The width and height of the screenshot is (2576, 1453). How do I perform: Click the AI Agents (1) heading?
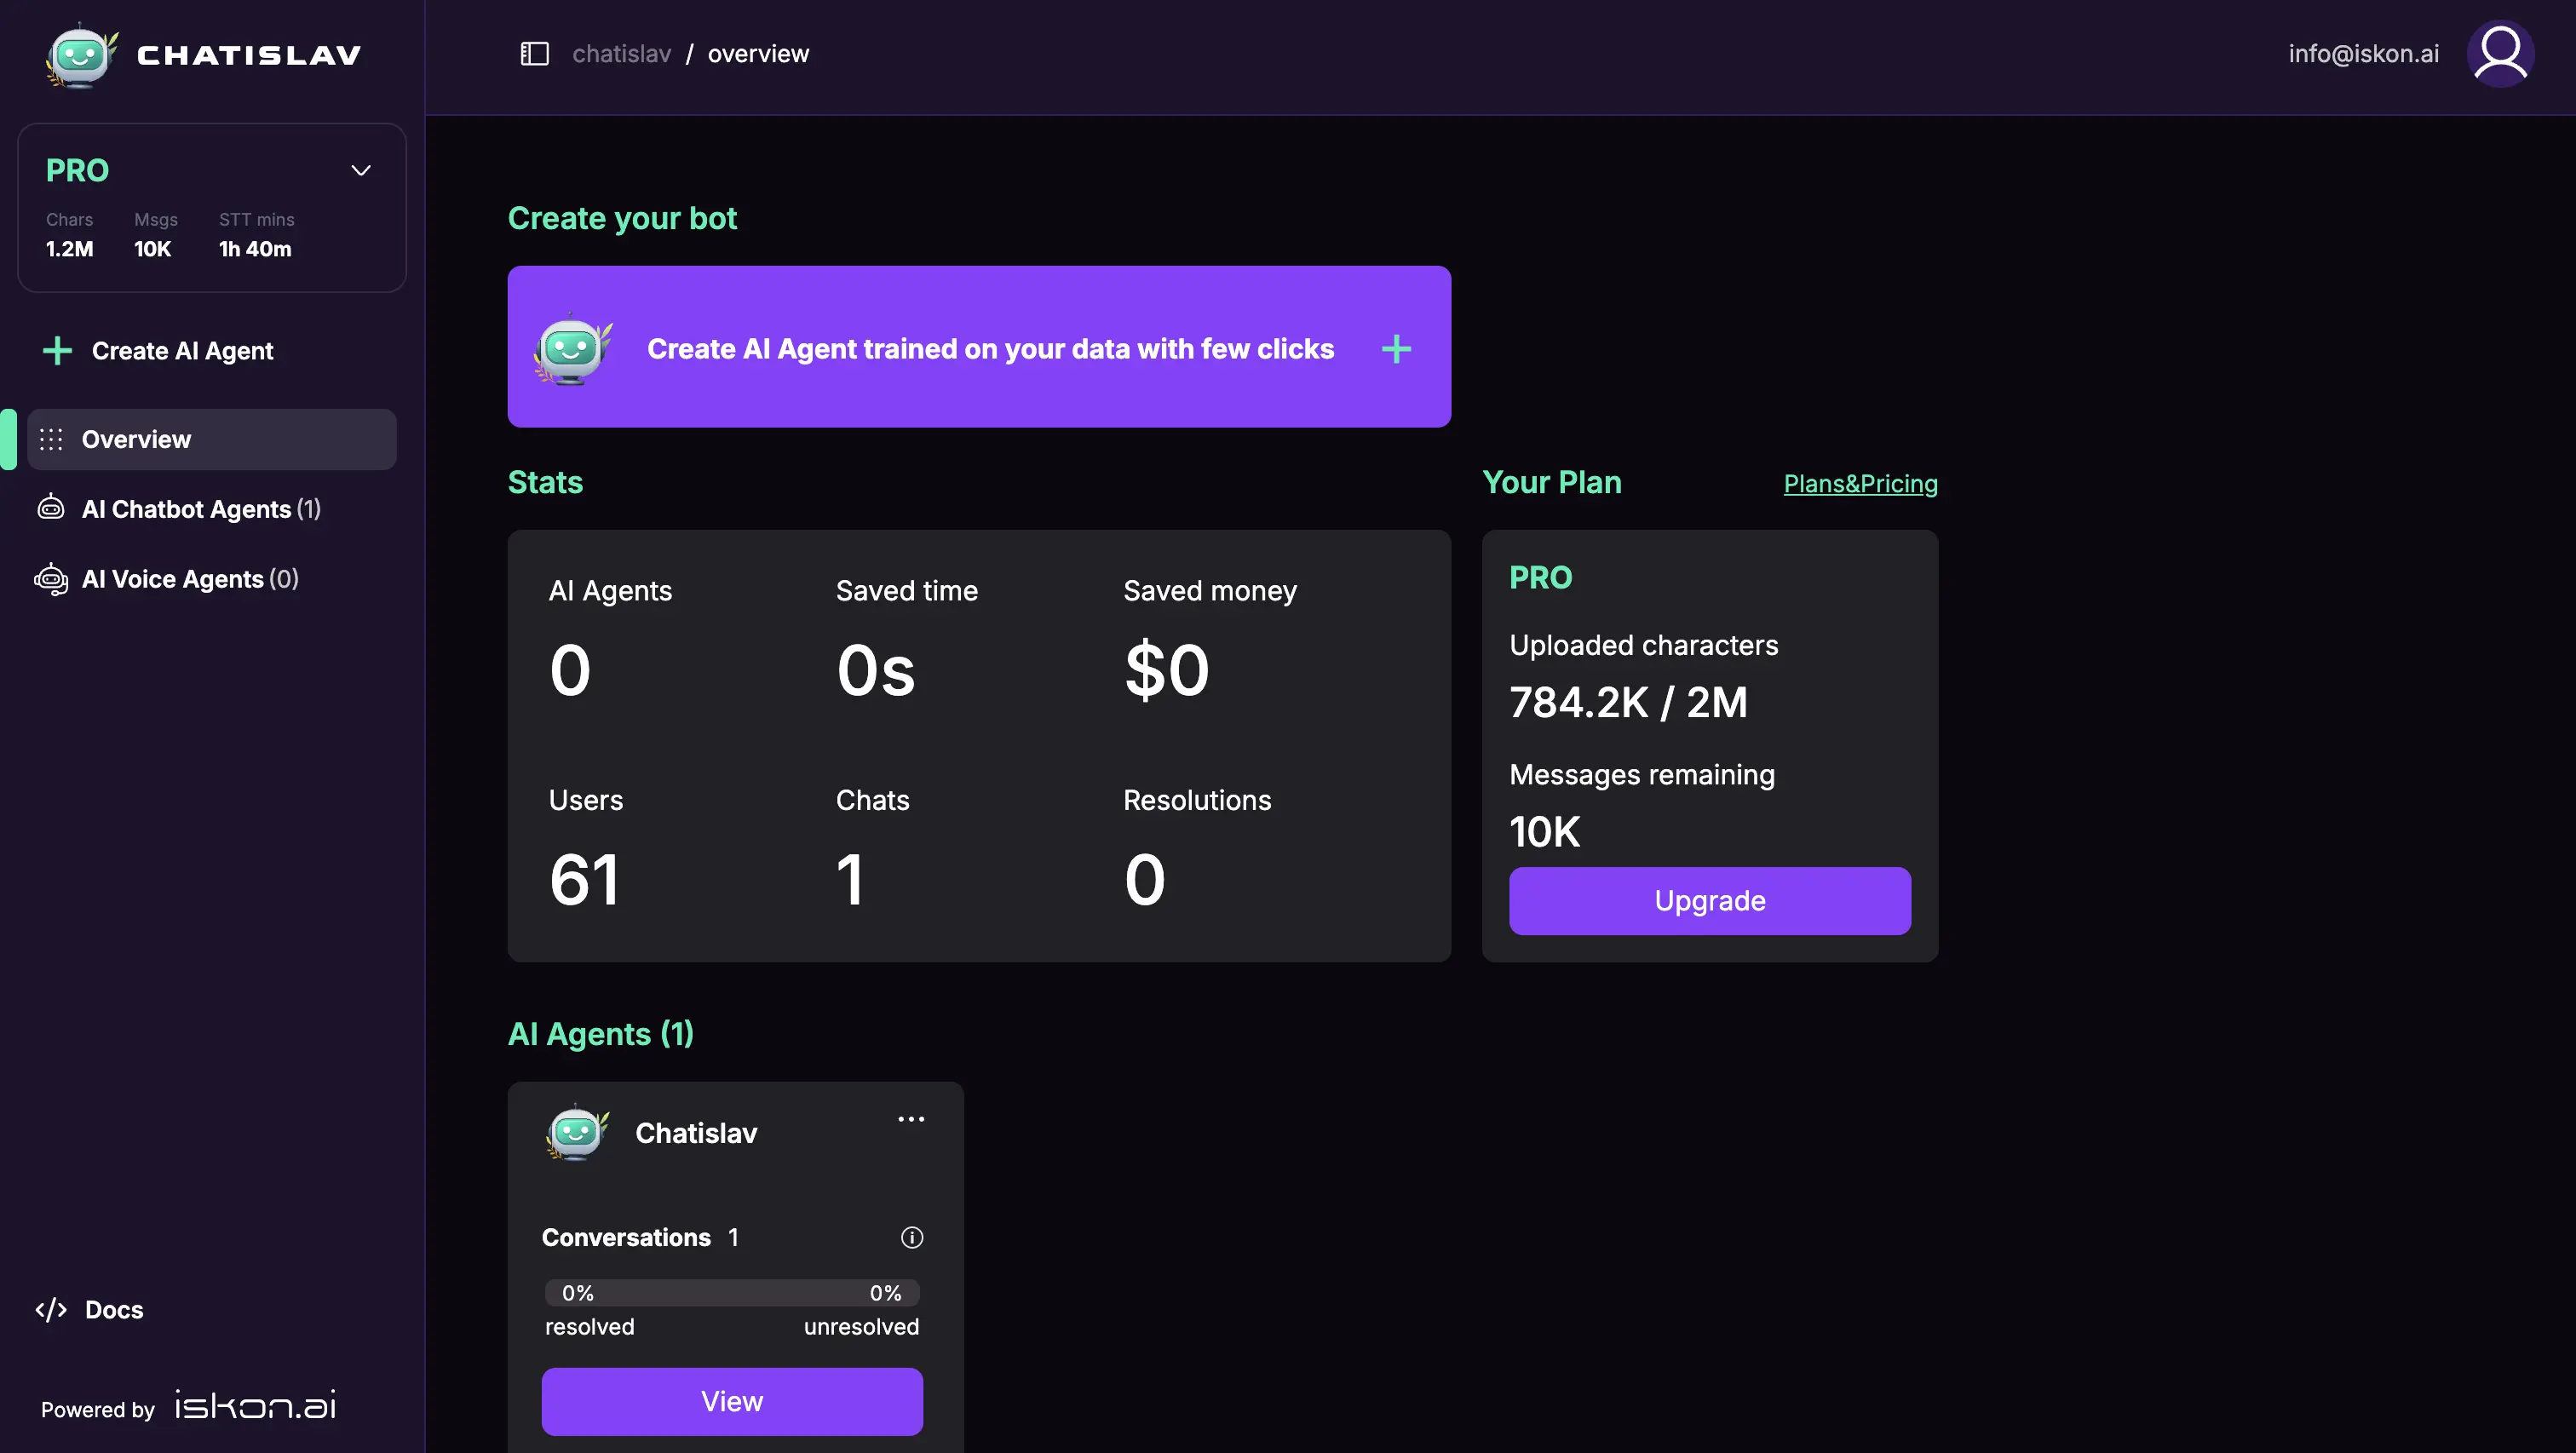click(601, 1034)
